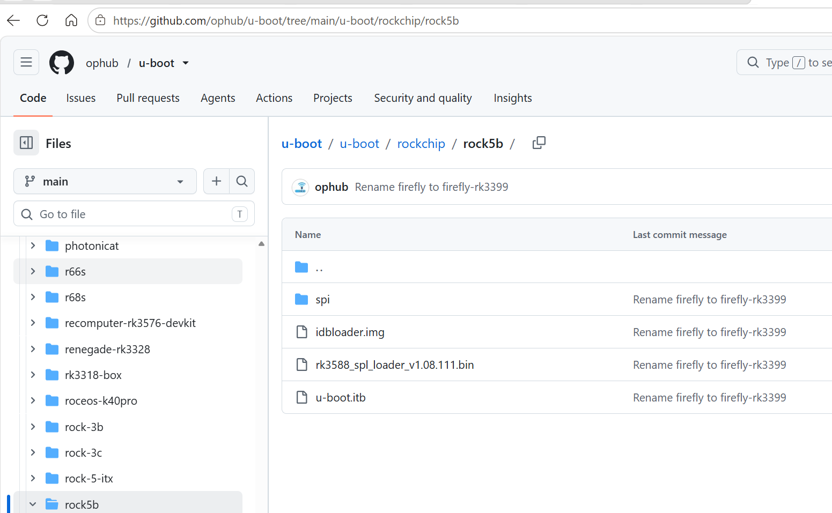
Task: Expand the rock-3c folder chevron
Action: (33, 452)
